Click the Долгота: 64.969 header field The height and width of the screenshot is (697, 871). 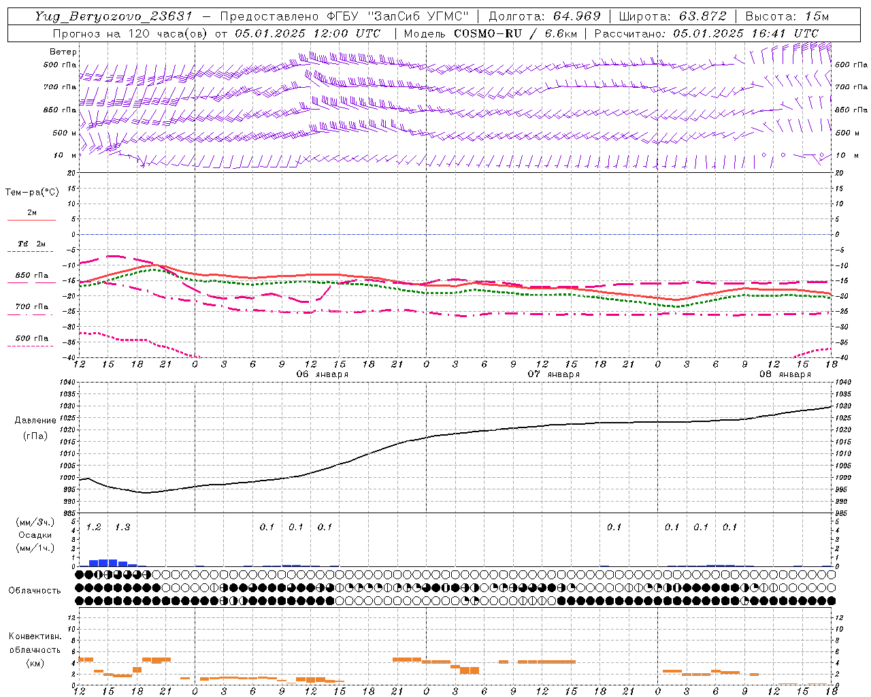pyautogui.click(x=544, y=16)
